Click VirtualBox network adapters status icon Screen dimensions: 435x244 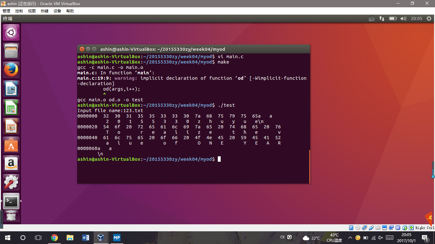tap(365, 227)
